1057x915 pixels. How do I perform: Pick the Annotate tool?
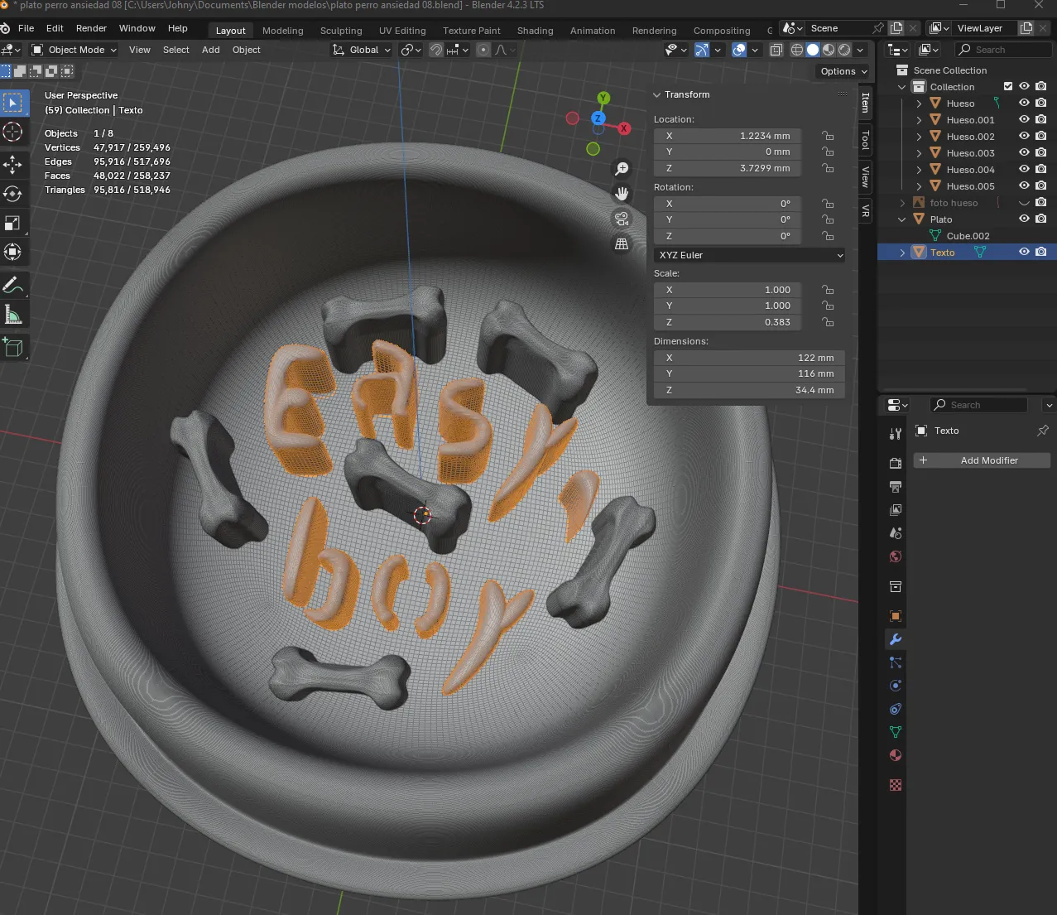click(x=14, y=285)
